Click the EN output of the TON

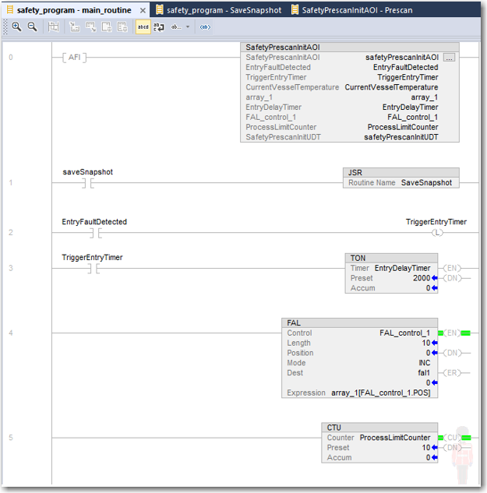tap(452, 268)
